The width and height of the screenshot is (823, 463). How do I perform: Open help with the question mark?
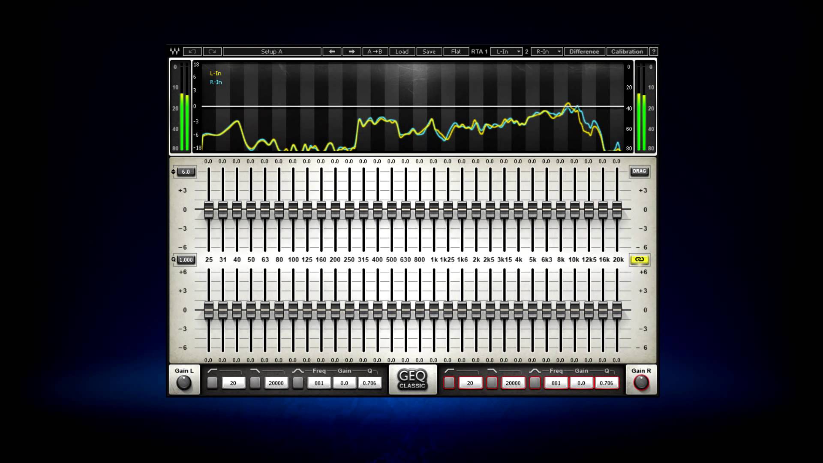[x=653, y=51]
